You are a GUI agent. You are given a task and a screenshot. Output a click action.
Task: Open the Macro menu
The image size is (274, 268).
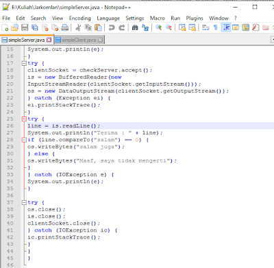pyautogui.click(x=158, y=18)
